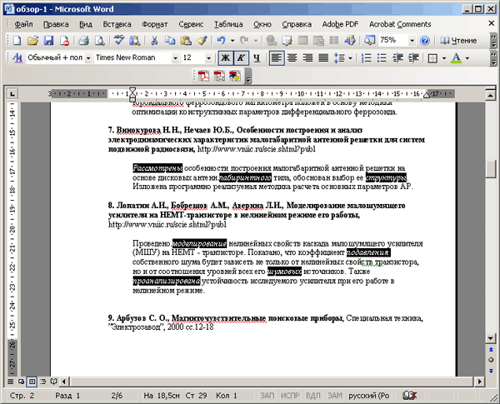The width and height of the screenshot is (500, 404).
Task: Toggle ИСПР track changes indicator
Action: click(290, 396)
